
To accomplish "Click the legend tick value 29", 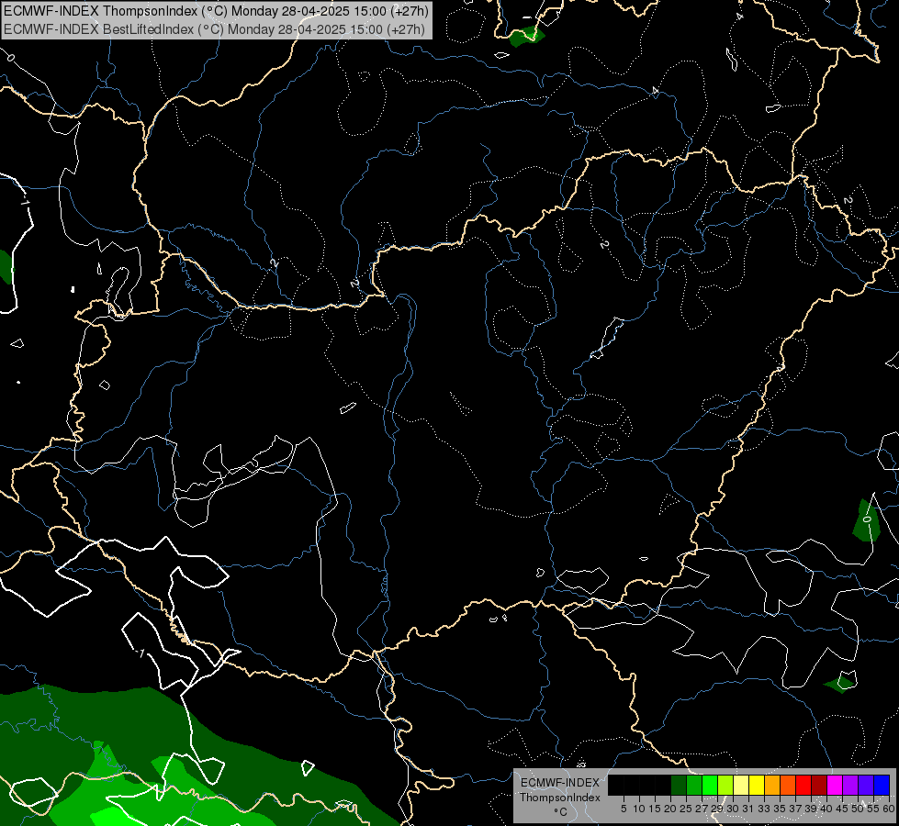I will point(717,809).
